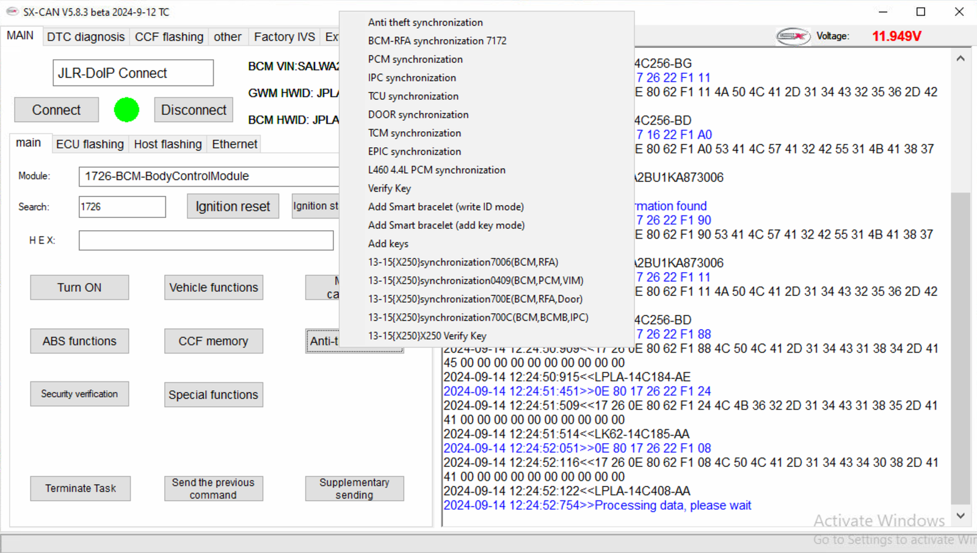Screen dimensions: 977x553
Task: Click the BCM HWID label text
Action: (293, 120)
